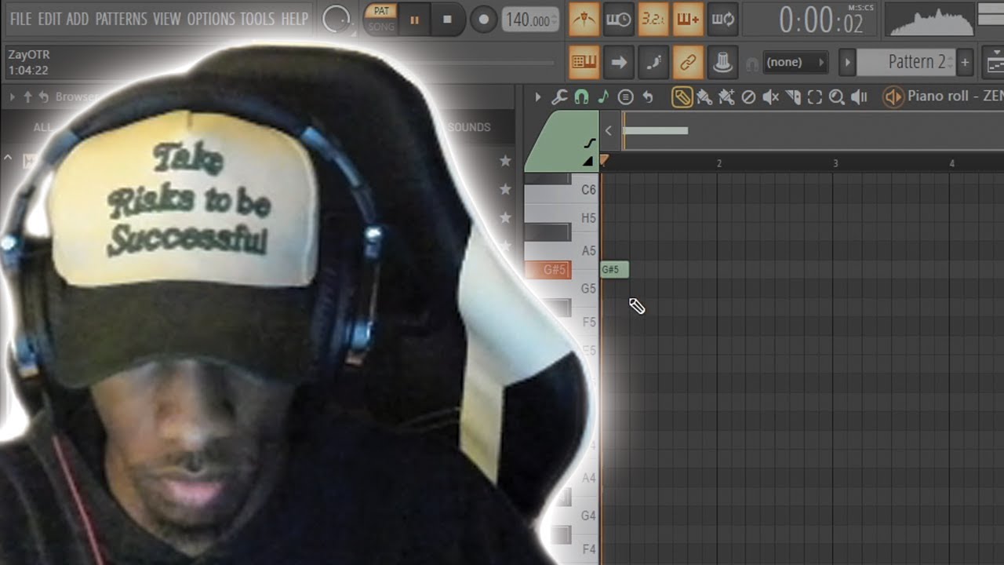This screenshot has width=1004, height=565.
Task: Click the global snap magnet icon
Action: pos(751,63)
